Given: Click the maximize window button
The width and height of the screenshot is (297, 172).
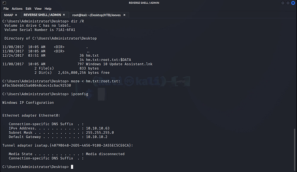Looking at the screenshot, I should coord(288,3).
